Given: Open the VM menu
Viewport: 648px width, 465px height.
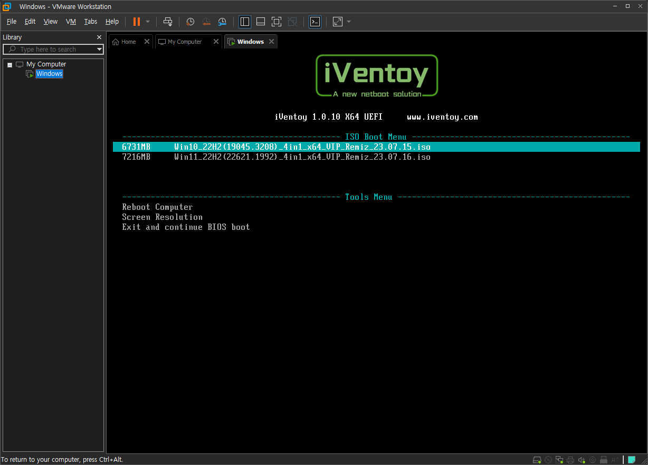Looking at the screenshot, I should tap(71, 22).
